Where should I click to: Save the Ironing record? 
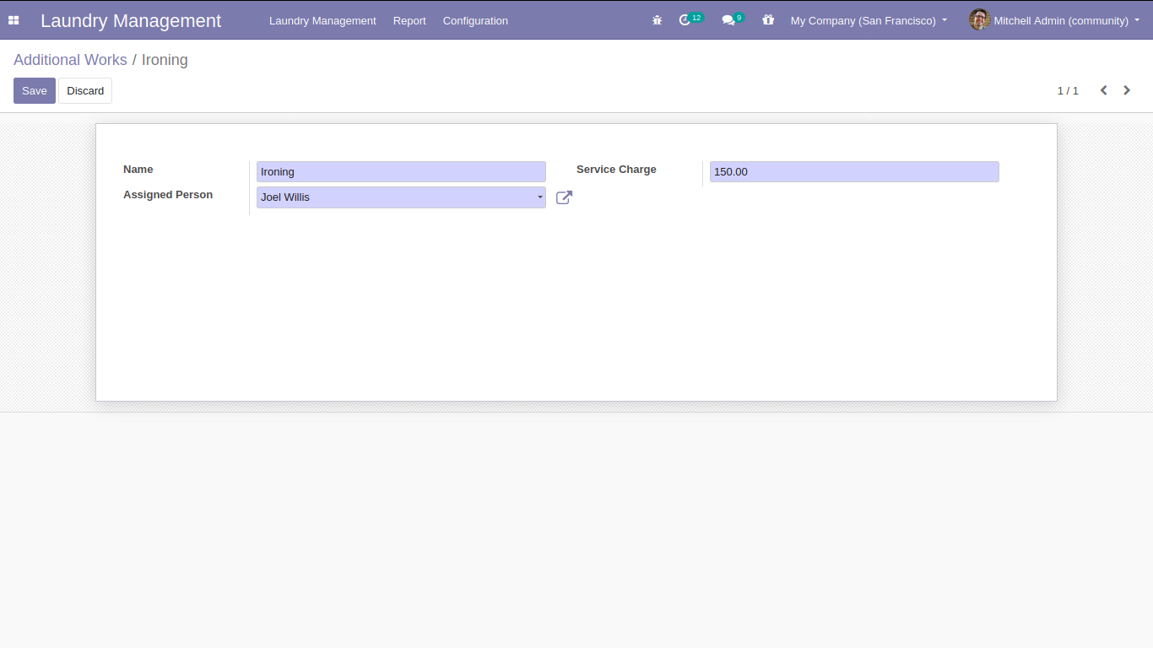35,91
